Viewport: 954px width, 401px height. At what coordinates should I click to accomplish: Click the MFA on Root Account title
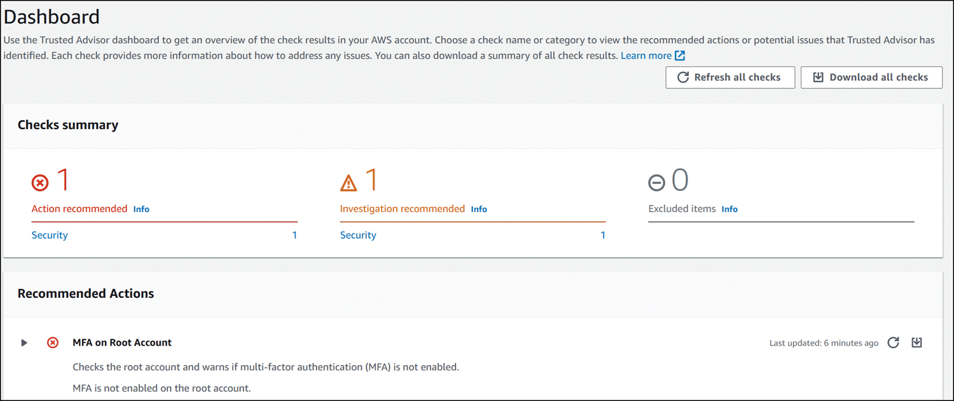(x=122, y=342)
